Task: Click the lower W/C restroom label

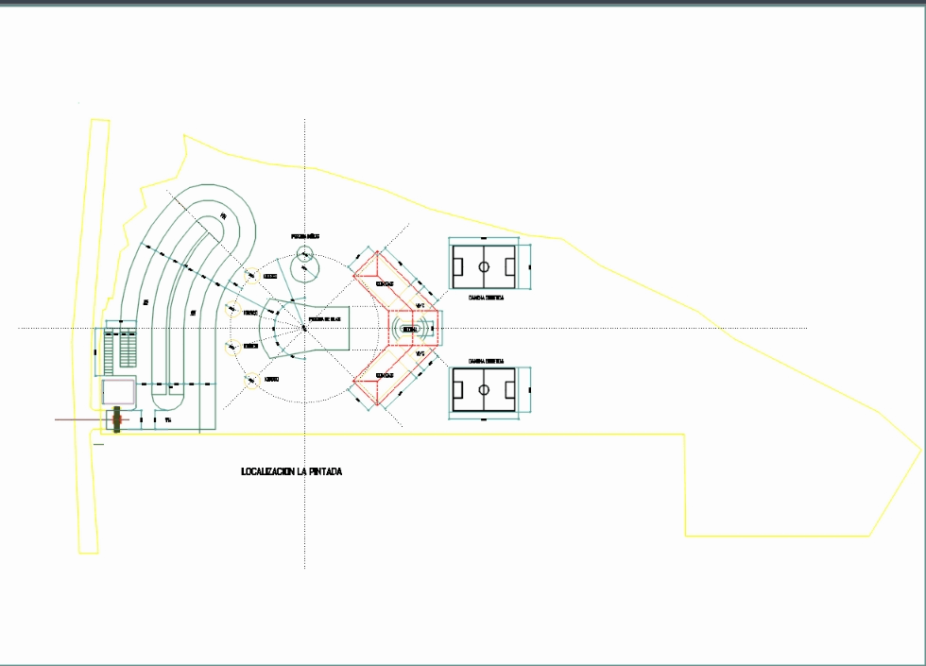Action: 420,354
